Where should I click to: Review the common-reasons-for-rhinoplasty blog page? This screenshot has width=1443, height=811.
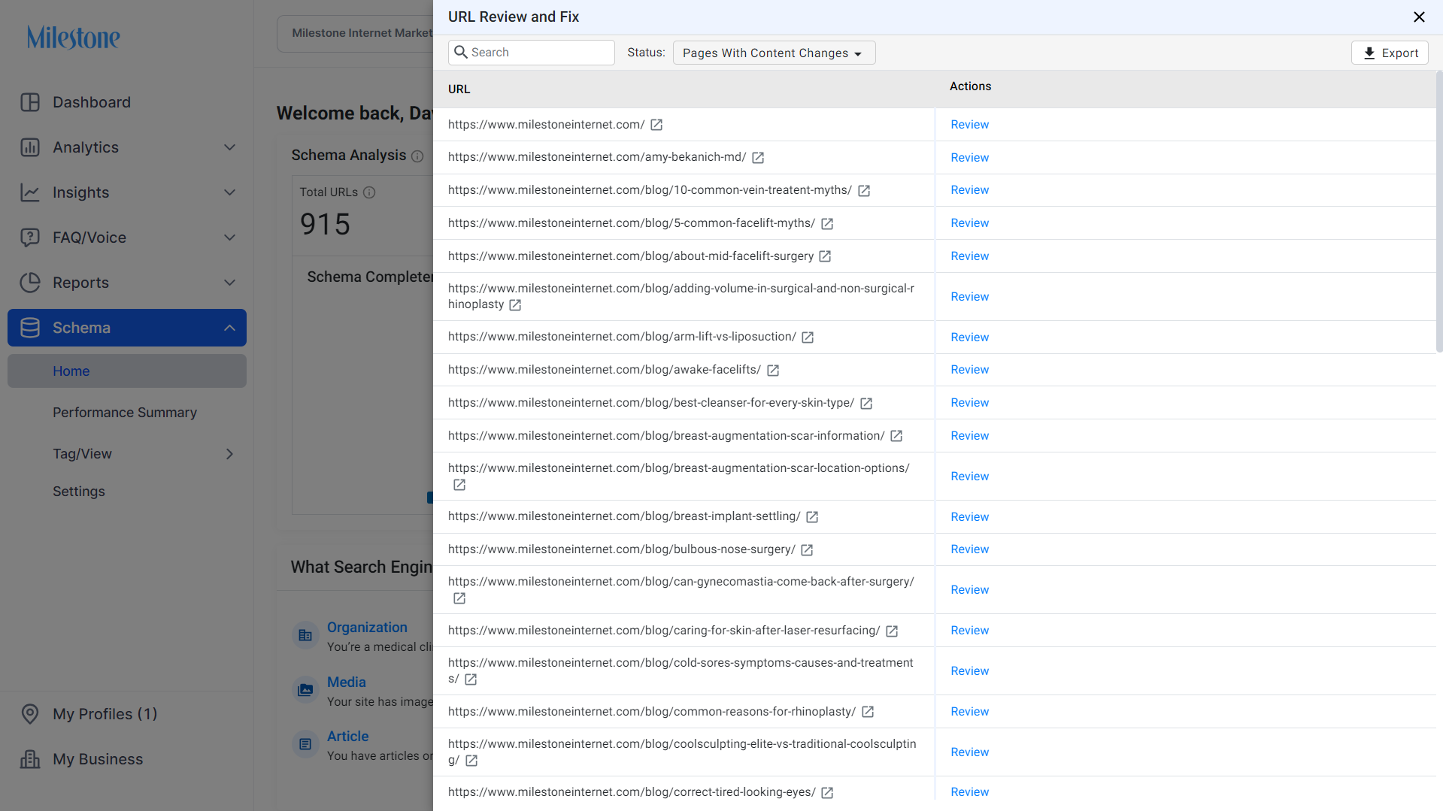tap(969, 712)
